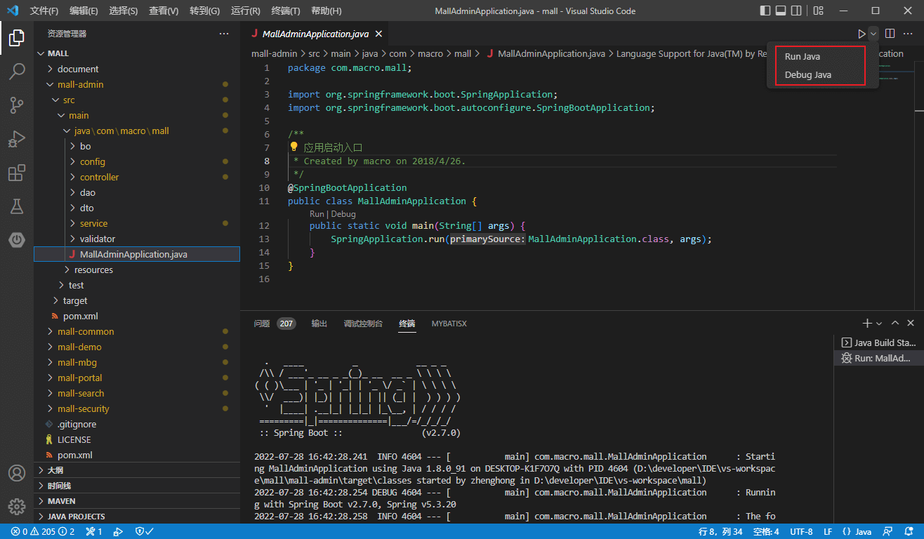
Task: Toggle primary side bar visibility
Action: click(x=765, y=11)
